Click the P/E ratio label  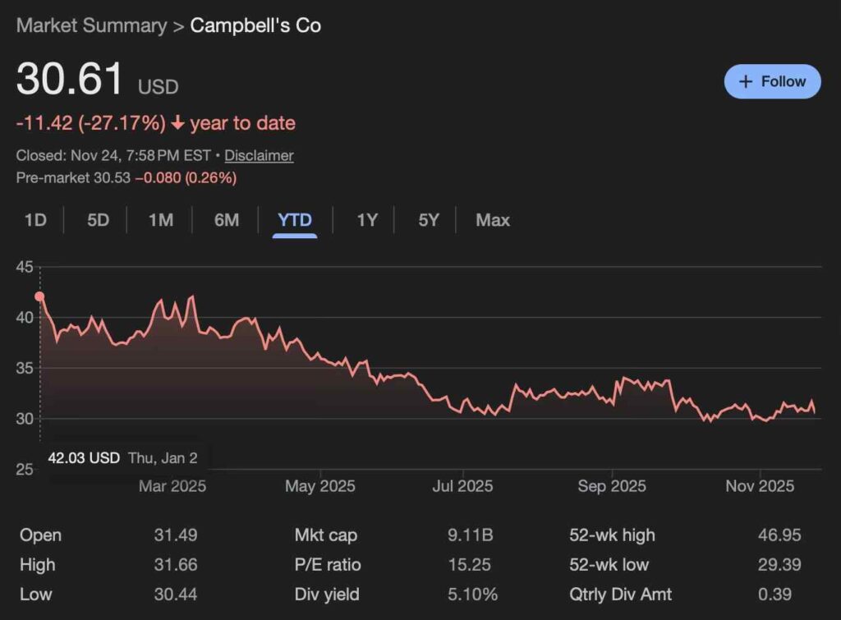[328, 565]
